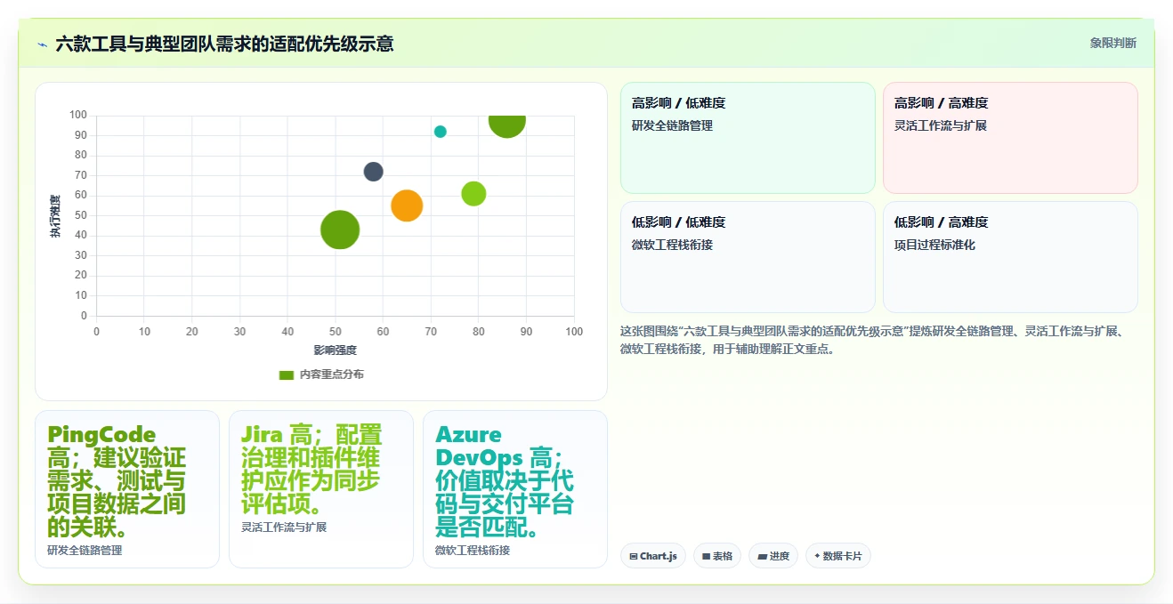Image resolution: width=1173 pixels, height=604 pixels.
Task: Open the 高影响 / 高难度 quadrant card
Action: [1010, 138]
